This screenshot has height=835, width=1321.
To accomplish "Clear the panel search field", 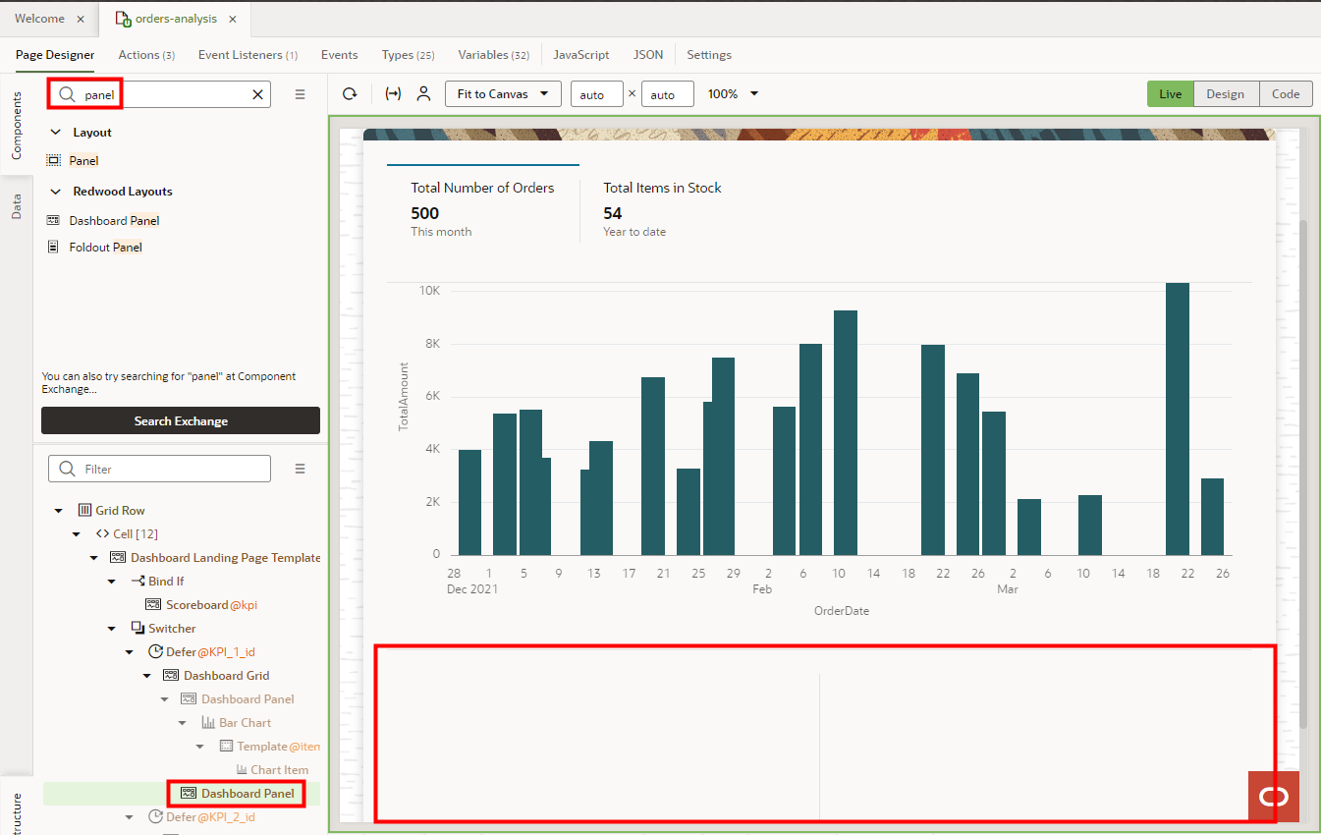I will (256, 94).
